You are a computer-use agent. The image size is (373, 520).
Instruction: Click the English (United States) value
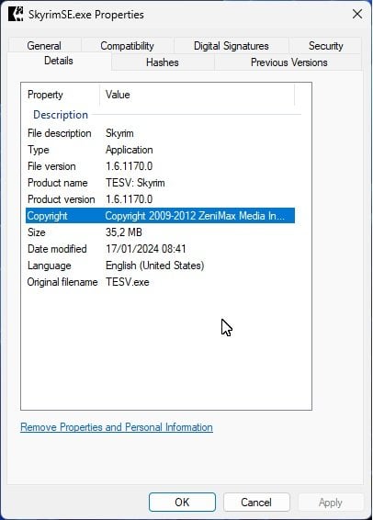155,266
